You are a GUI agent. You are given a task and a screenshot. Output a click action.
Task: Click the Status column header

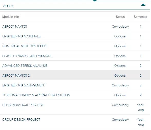[120, 17]
